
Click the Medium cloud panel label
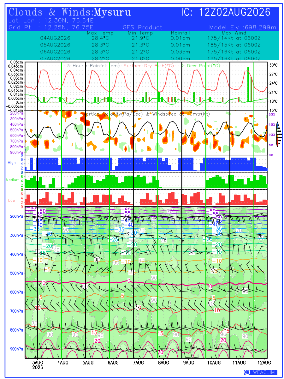13,180
